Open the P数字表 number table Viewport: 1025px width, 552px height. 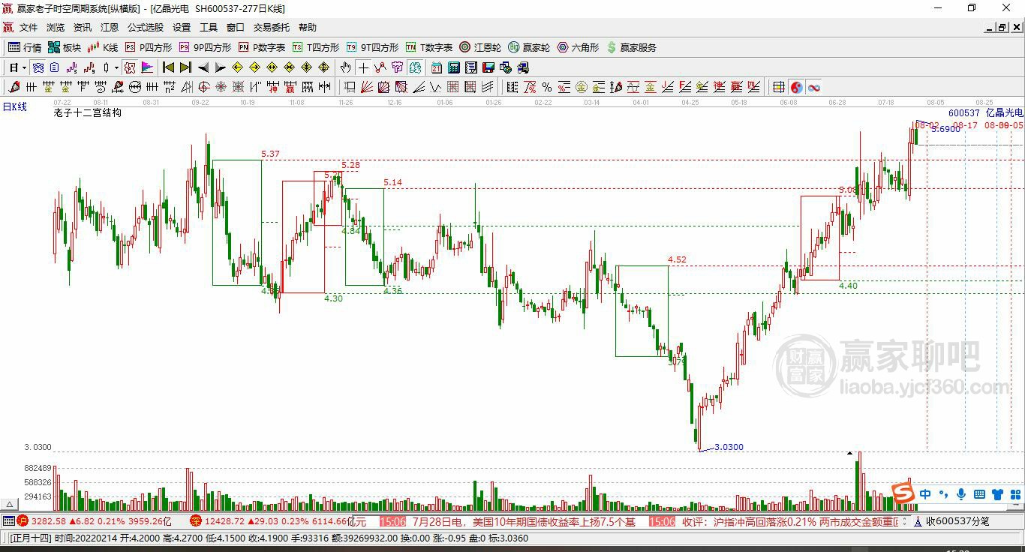(x=262, y=47)
